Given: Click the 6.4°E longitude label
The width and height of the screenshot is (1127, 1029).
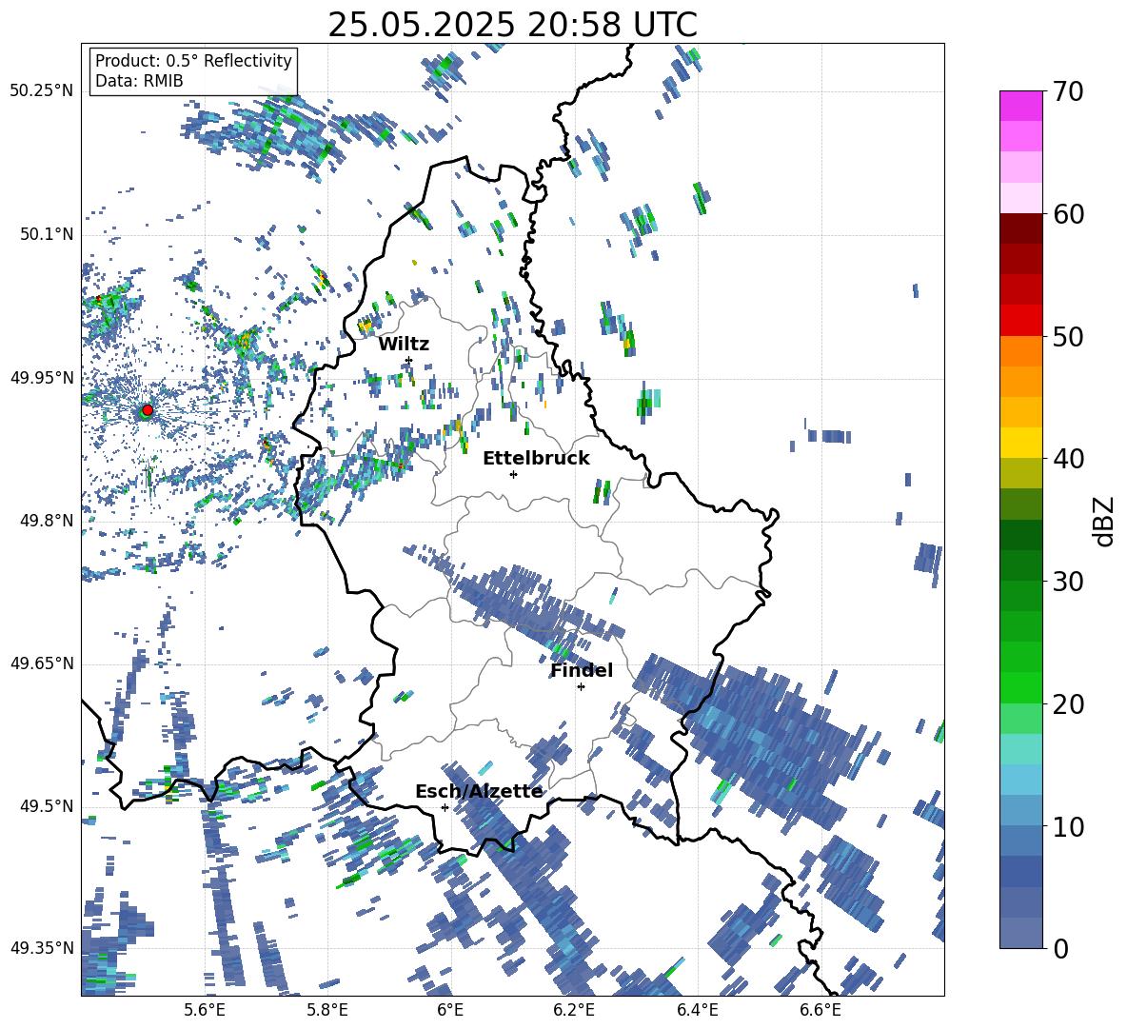Looking at the screenshot, I should [x=697, y=1010].
